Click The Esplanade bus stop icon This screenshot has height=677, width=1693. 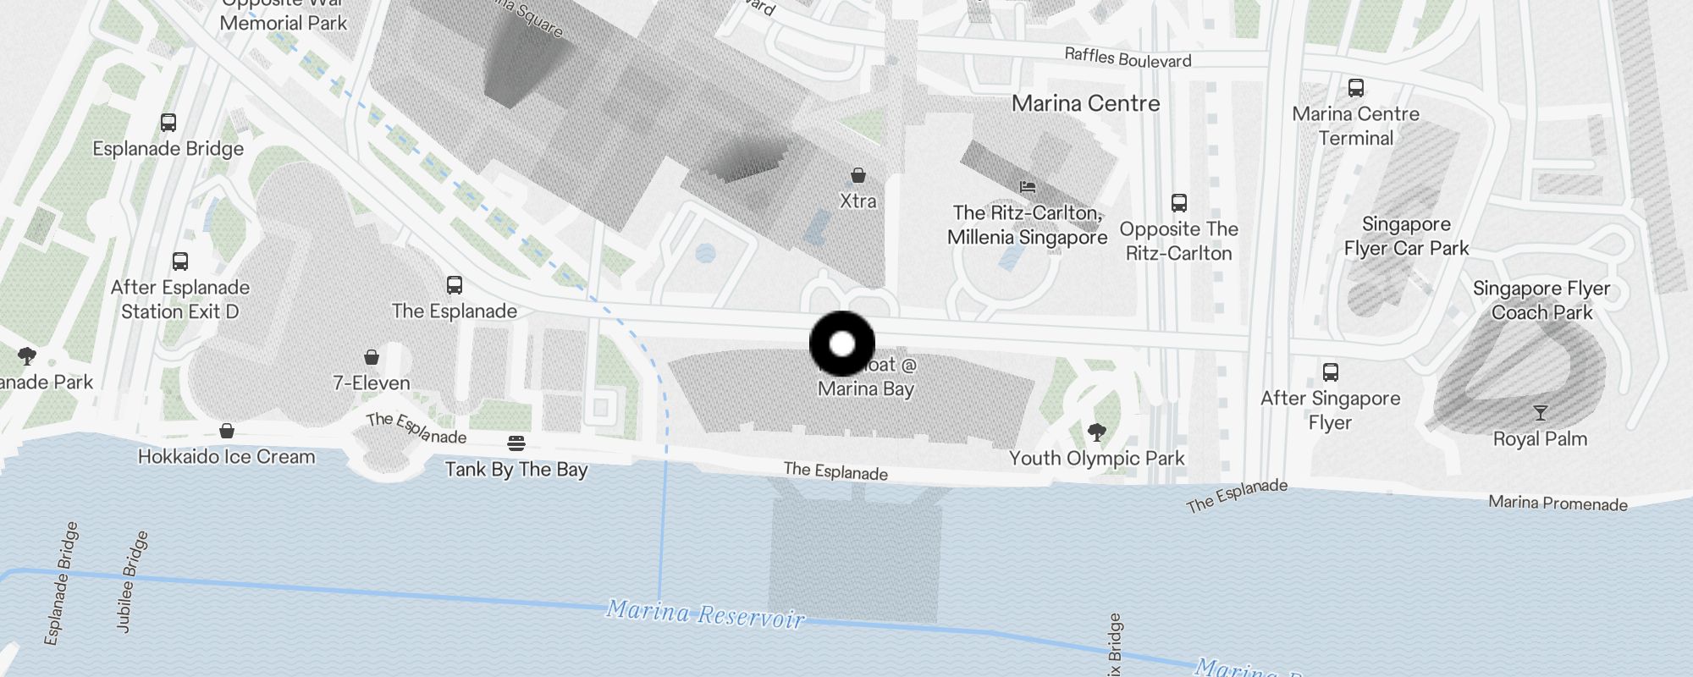[455, 285]
